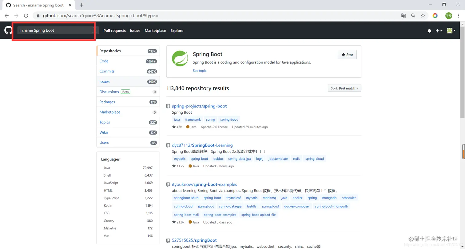
Task: Open dyc87112/SpringBoot-Learning repository
Action: [x=202, y=145]
